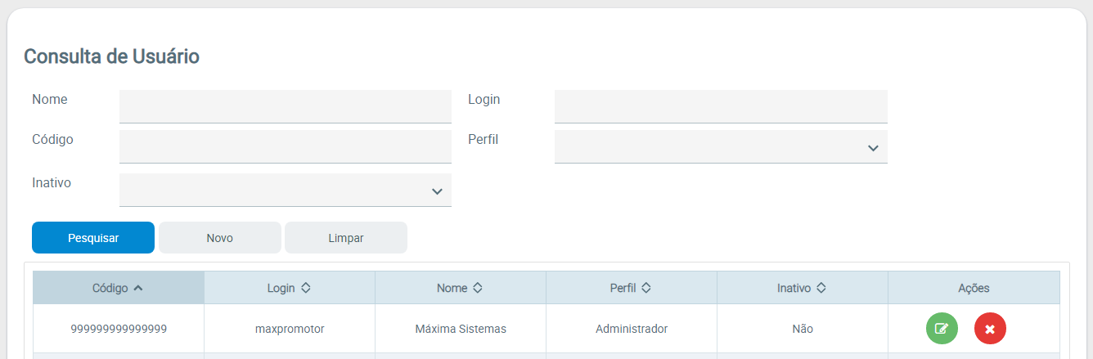Click the maxpromotor login cell

click(290, 329)
